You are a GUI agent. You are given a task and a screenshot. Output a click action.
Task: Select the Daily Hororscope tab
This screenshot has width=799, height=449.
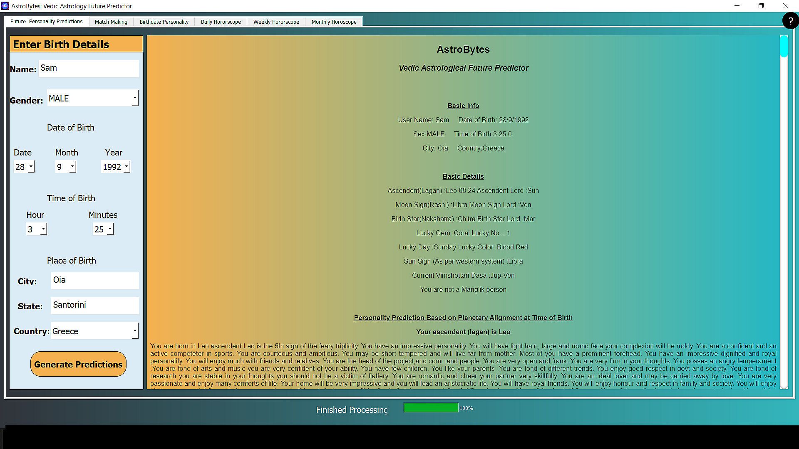(221, 22)
